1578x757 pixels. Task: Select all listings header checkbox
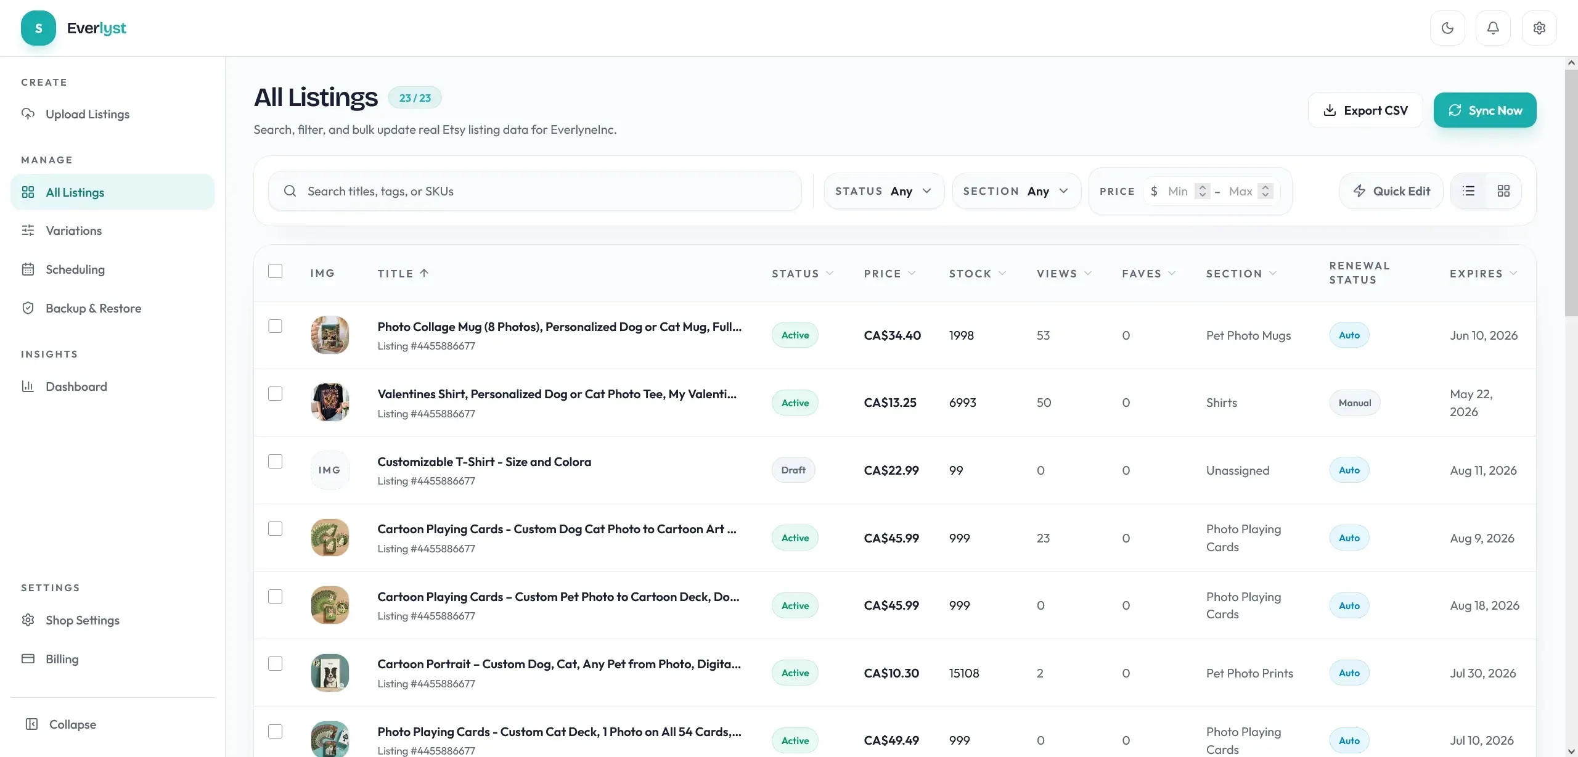275,271
